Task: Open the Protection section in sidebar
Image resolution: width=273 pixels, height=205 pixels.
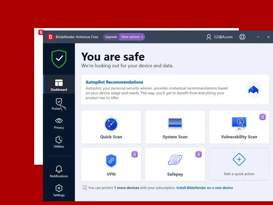Action: [59, 104]
